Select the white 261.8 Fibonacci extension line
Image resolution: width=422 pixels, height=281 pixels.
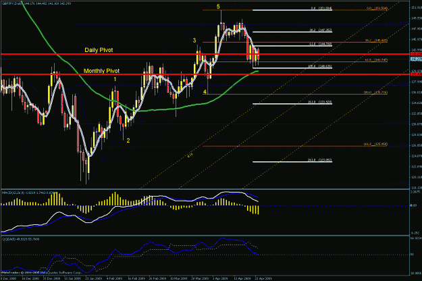point(292,161)
